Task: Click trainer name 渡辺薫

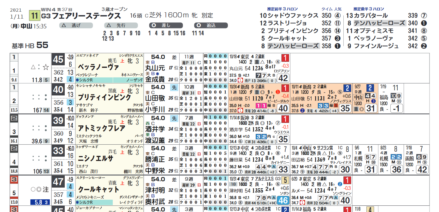Action: [155, 140]
